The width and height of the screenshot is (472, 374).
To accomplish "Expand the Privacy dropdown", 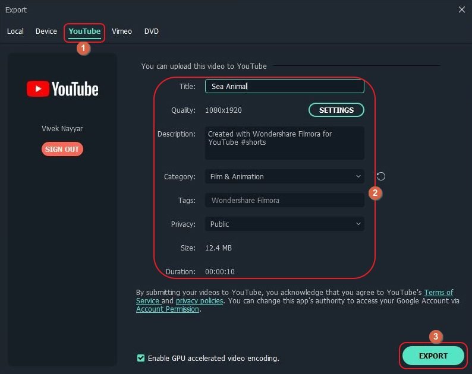I will coord(285,224).
